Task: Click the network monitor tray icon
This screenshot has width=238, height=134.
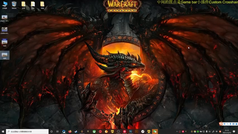Action: [204, 132]
